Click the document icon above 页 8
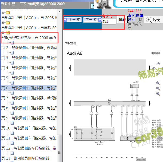Image resolution: width=163 pixels, height=162 pixels. [12, 103]
